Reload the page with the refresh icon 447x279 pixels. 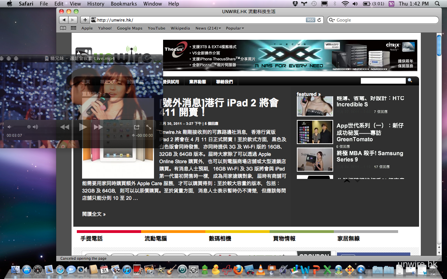(x=319, y=20)
